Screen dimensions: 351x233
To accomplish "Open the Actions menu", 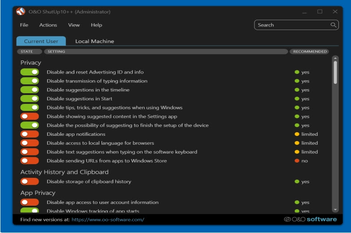I will click(48, 25).
